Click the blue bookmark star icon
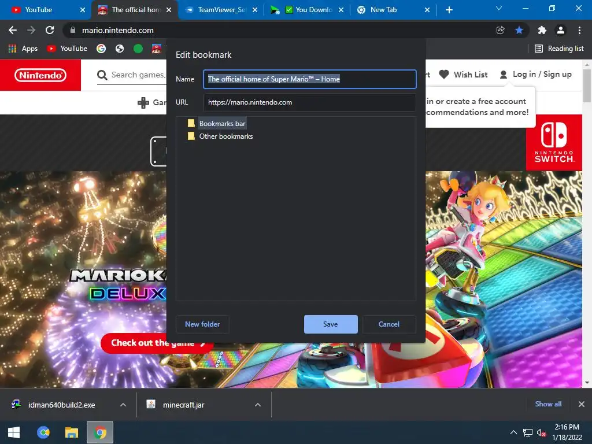Image resolution: width=592 pixels, height=444 pixels. [519, 30]
